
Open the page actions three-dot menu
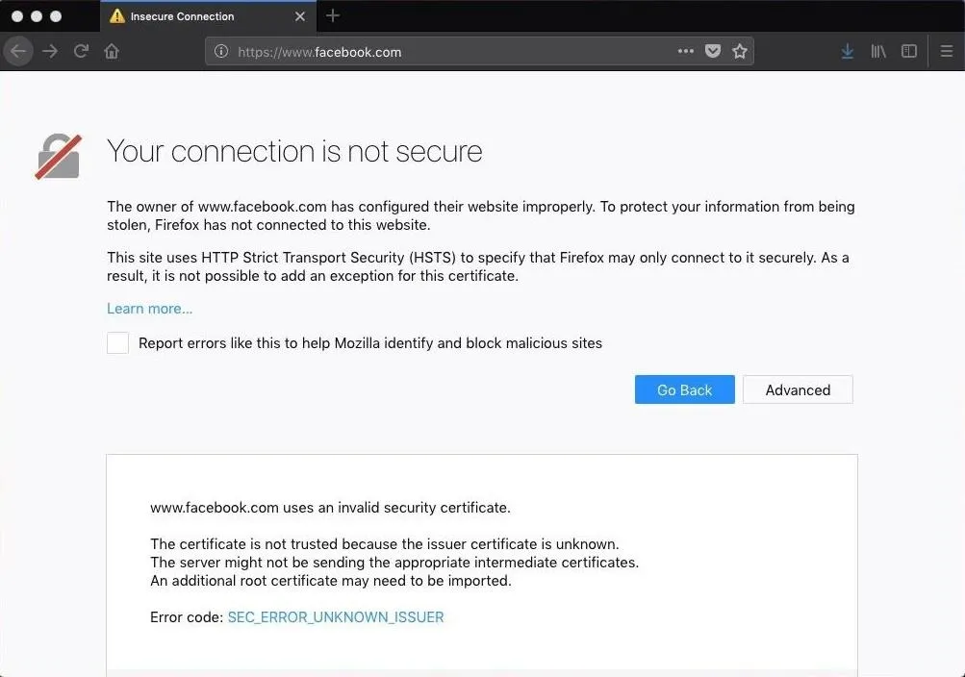coord(686,51)
